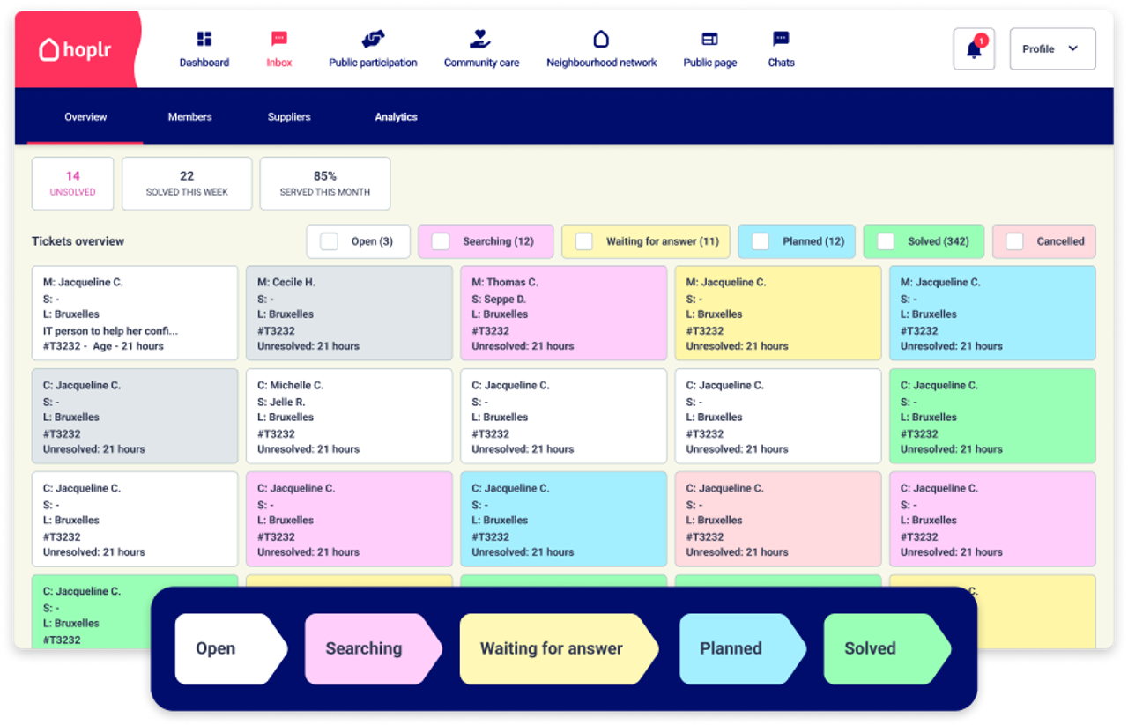Tick the Cancelled filter checkbox
1128x725 pixels.
(x=1014, y=241)
